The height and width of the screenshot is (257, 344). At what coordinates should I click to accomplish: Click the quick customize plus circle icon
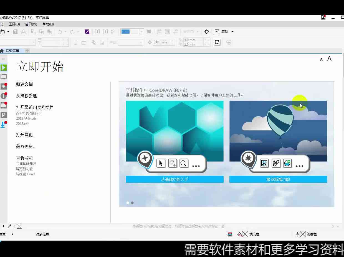[x=229, y=42]
